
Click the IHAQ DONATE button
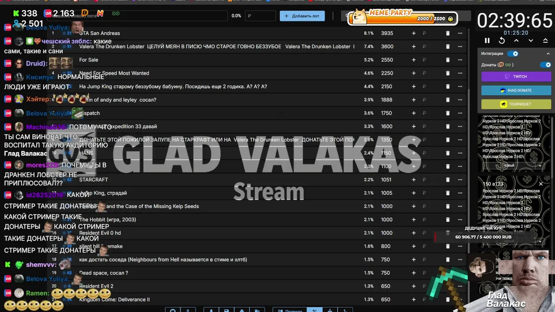(516, 90)
